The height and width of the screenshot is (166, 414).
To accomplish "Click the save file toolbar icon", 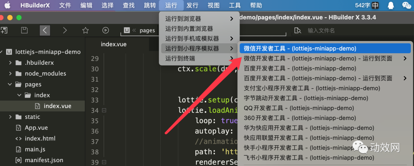I will [24, 30].
